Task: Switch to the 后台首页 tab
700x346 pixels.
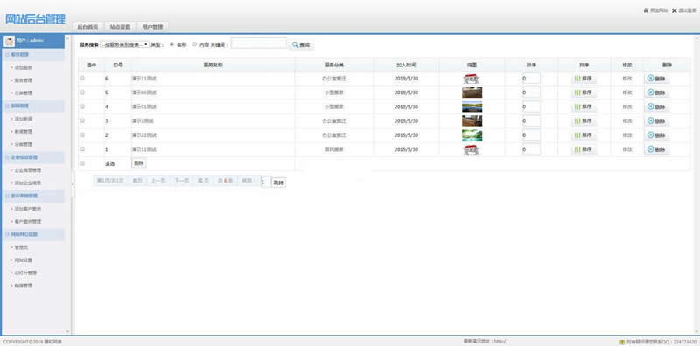Action: 88,27
